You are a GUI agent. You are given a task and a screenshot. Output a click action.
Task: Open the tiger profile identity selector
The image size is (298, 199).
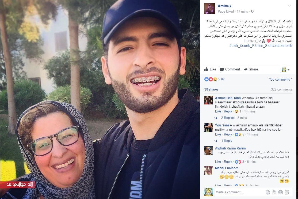[285, 69]
